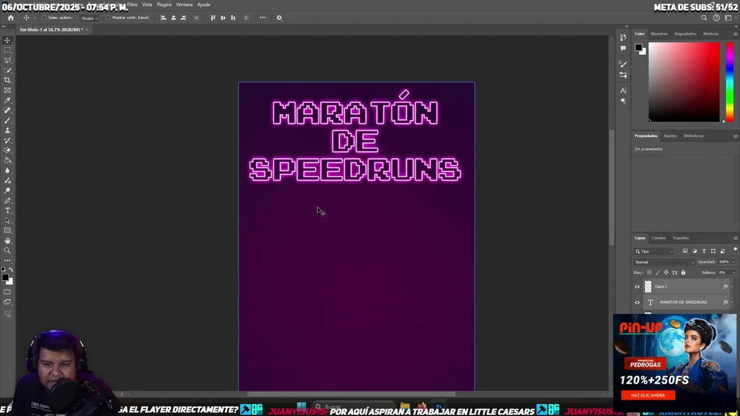The image size is (740, 416).
Task: Select the Hand tool
Action: [x=8, y=240]
